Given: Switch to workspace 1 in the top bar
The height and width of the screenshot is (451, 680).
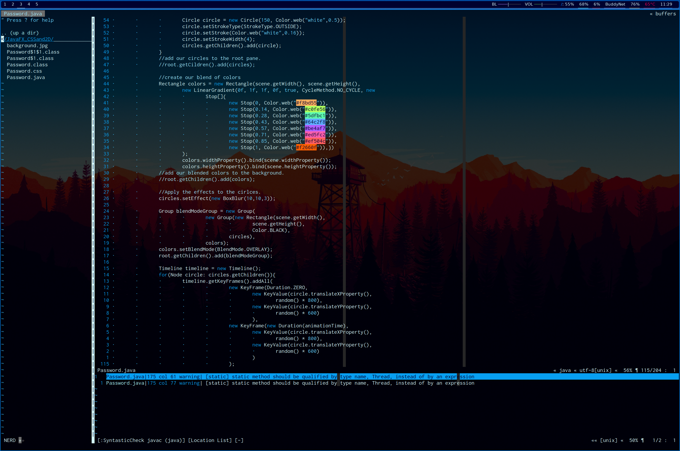Looking at the screenshot, I should pos(5,4).
